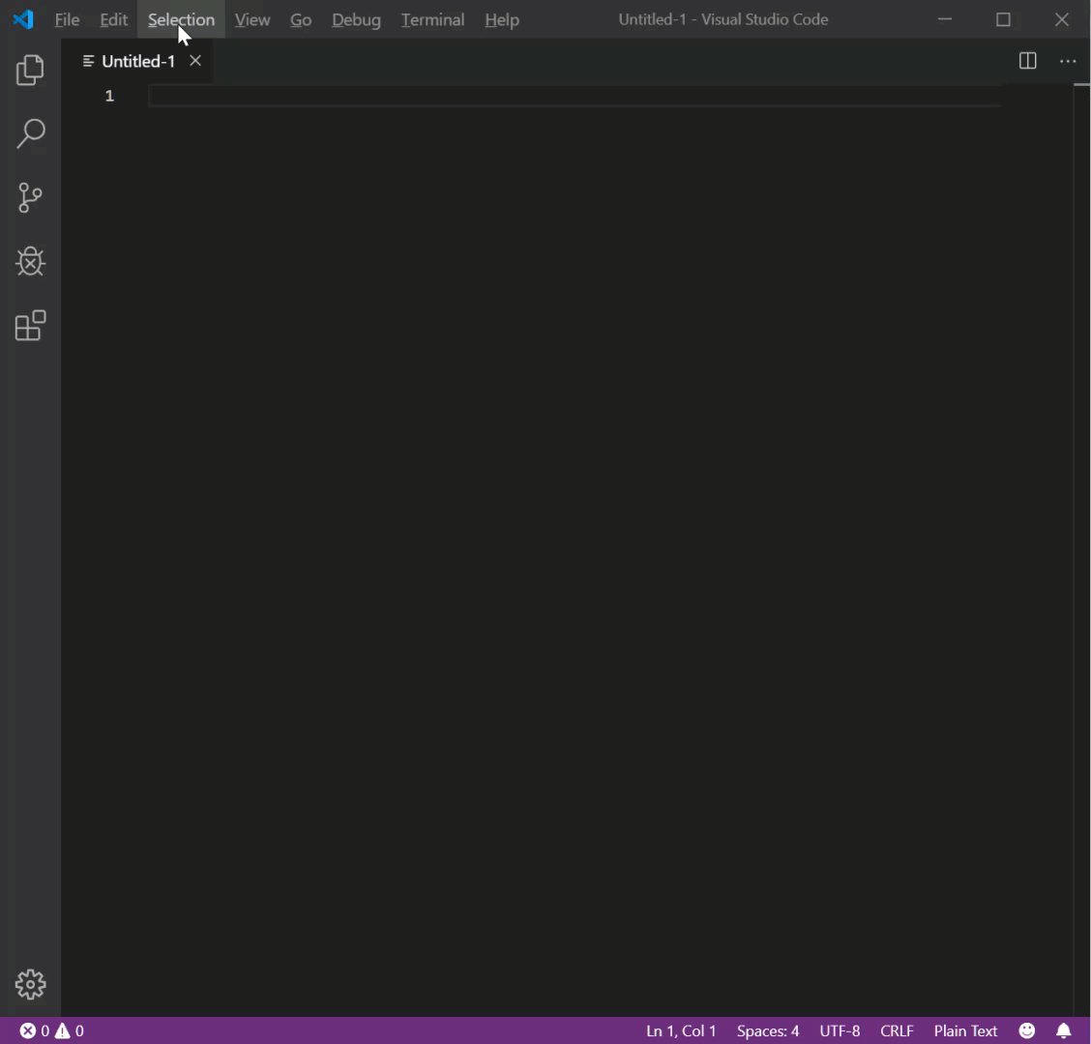
Task: Minimize the Visual Studio Code window
Action: (944, 19)
